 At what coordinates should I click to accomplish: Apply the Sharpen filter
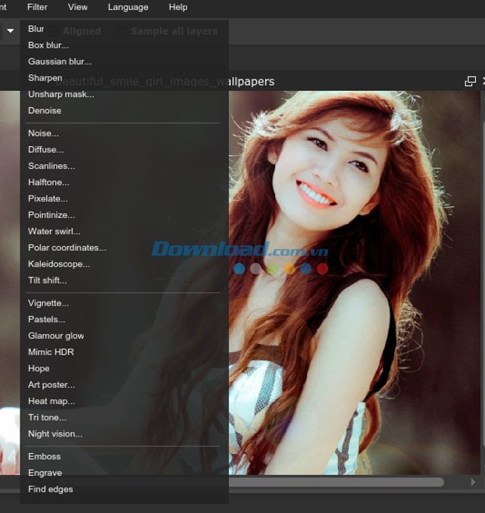click(45, 78)
